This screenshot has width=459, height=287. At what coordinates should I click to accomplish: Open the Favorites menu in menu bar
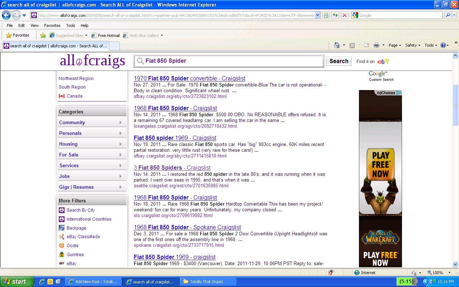(52, 25)
